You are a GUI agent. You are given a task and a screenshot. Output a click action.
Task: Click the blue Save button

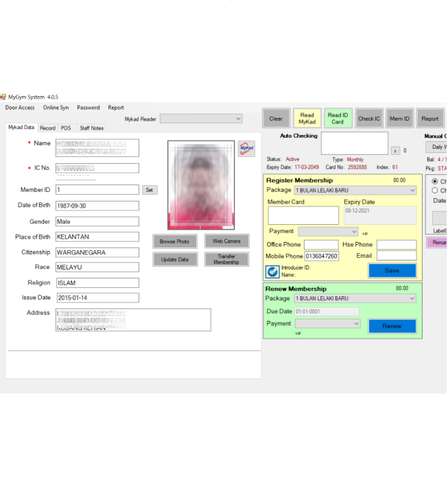(392, 271)
